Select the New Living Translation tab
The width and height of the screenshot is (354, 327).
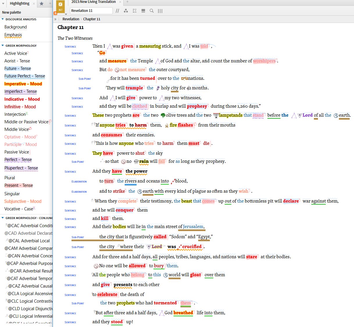click(x=93, y=2)
